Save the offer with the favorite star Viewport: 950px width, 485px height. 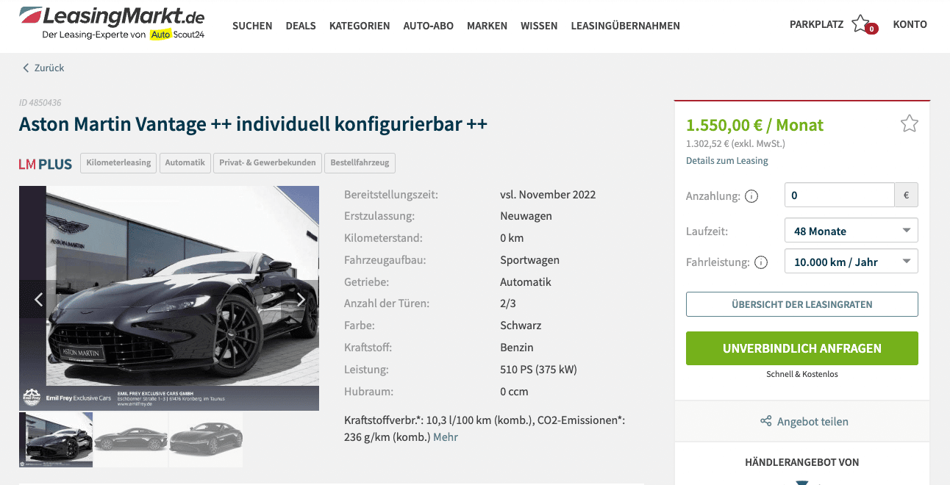(910, 123)
